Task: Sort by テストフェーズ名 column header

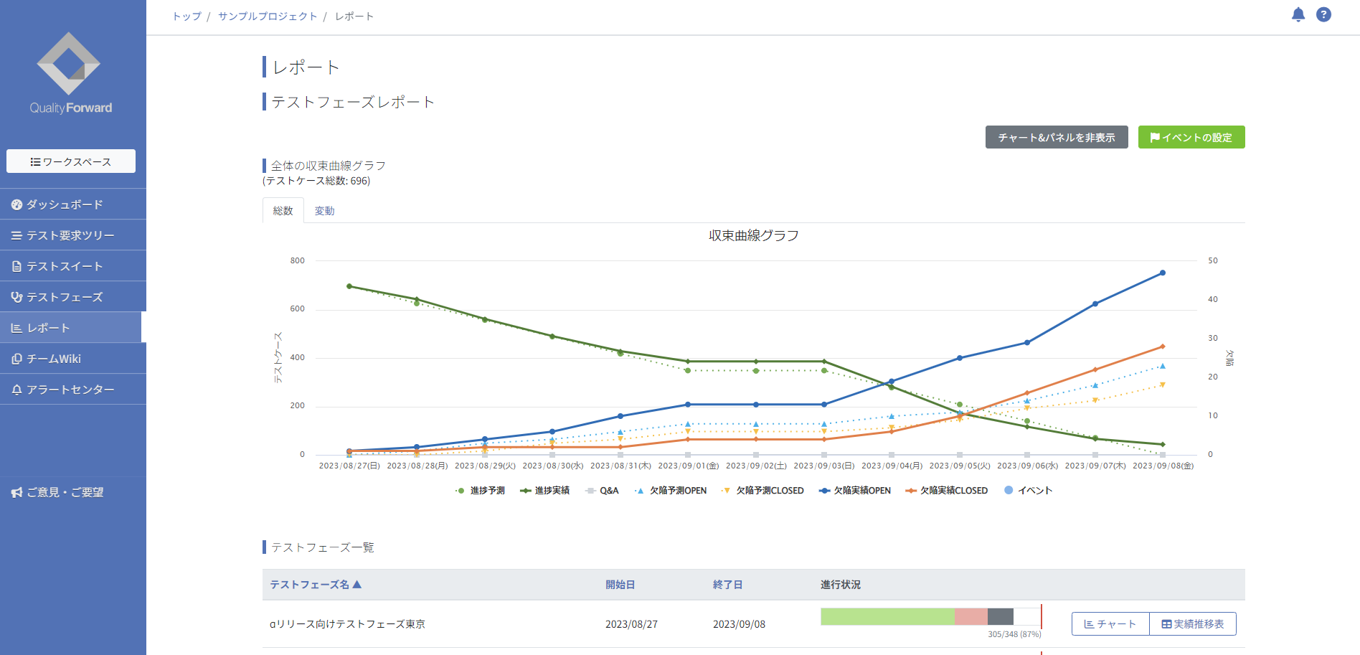Action: tap(316, 585)
